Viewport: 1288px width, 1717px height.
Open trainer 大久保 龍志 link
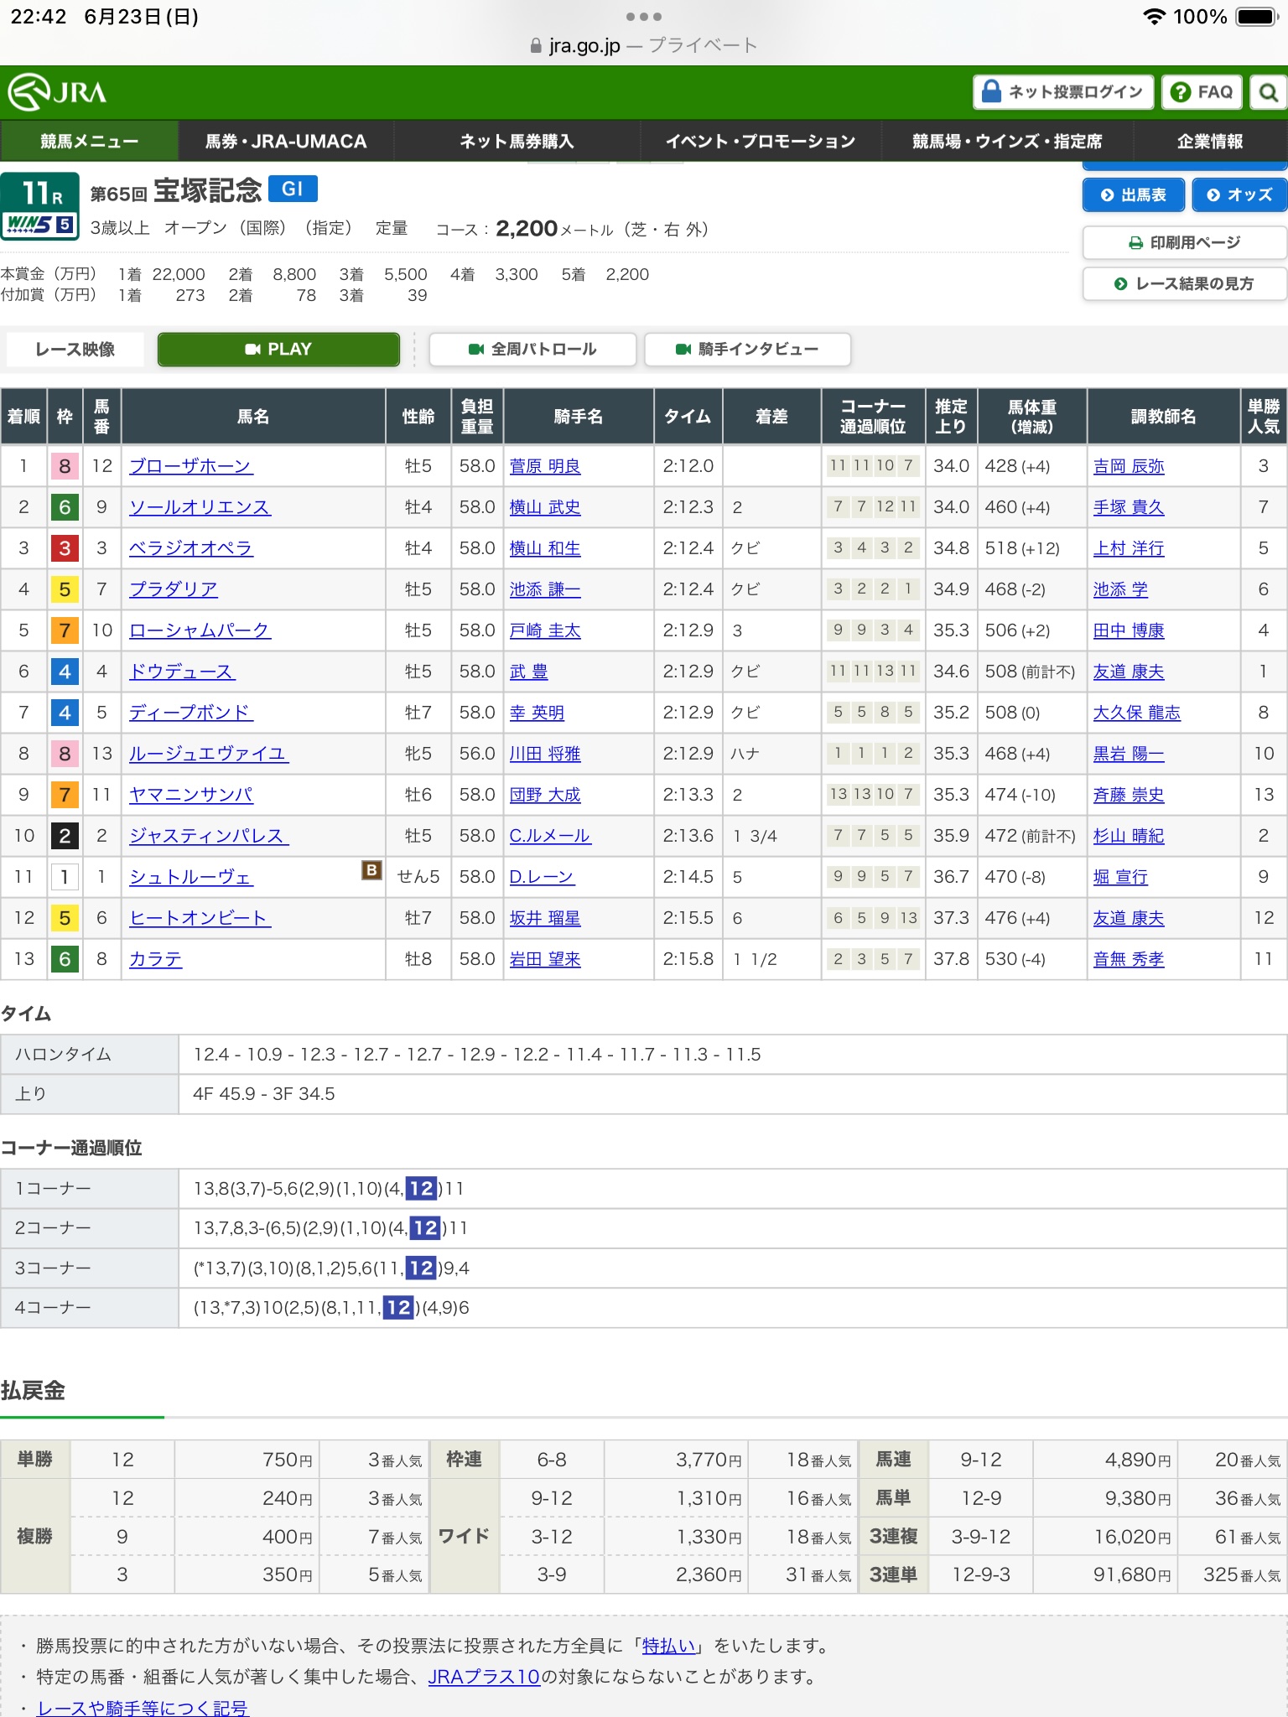(1137, 713)
